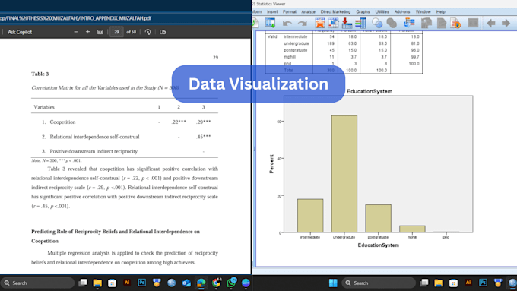Click the fit to width icon in PDF toolbar

(x=100, y=32)
